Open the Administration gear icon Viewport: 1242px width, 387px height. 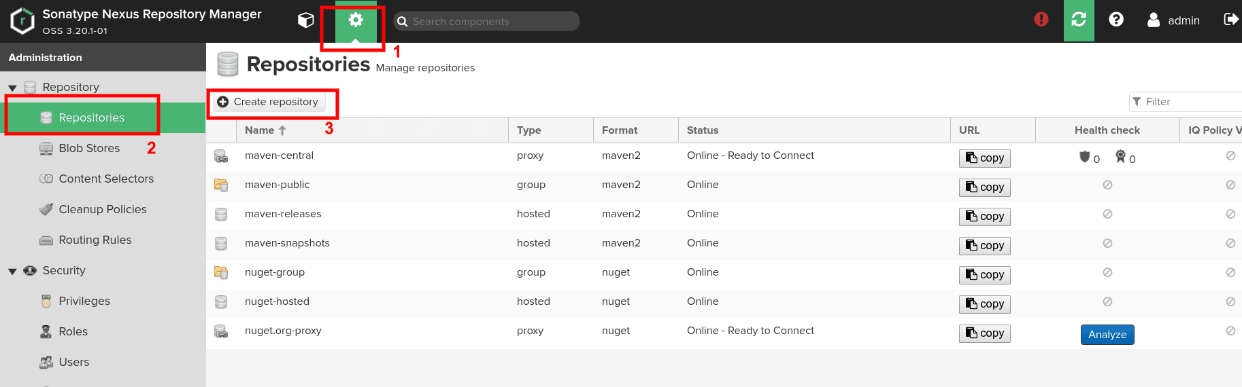click(x=356, y=21)
